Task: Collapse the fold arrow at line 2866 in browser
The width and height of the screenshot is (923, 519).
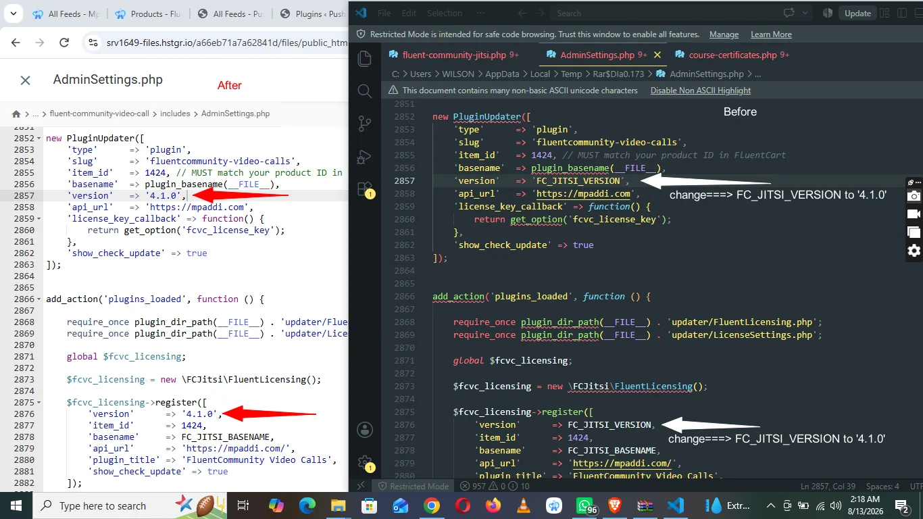Action: tap(39, 299)
